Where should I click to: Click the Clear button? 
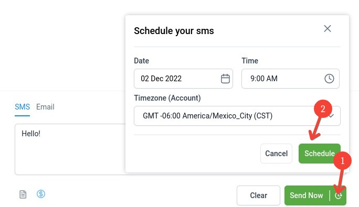(258, 195)
